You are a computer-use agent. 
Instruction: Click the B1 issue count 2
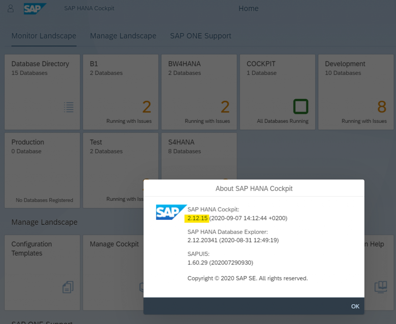tap(147, 107)
